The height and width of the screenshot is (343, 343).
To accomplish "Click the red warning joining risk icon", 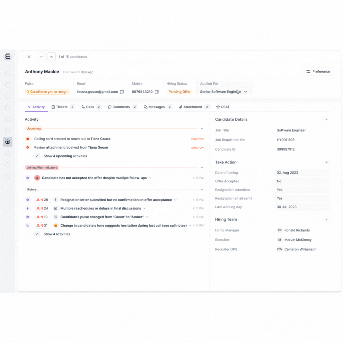I will [37, 178].
